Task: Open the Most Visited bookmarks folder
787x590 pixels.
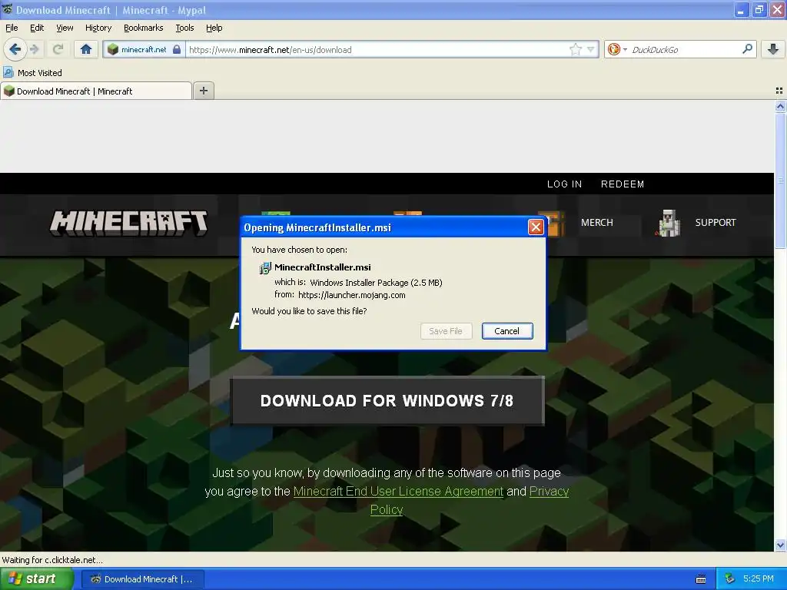Action: tap(33, 73)
